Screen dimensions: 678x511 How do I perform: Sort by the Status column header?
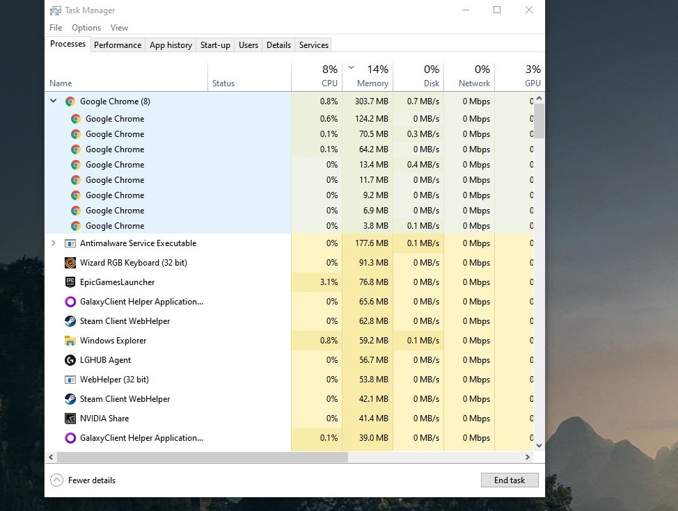click(x=249, y=77)
